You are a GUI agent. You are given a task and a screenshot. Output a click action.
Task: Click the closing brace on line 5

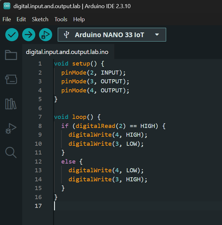coord(56,99)
